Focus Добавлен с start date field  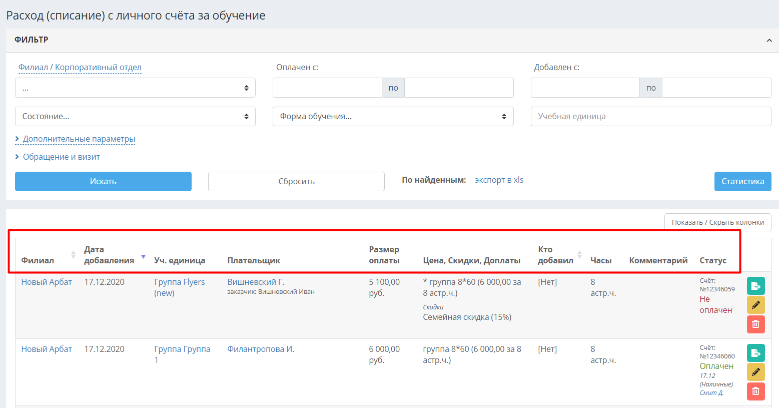coord(585,88)
